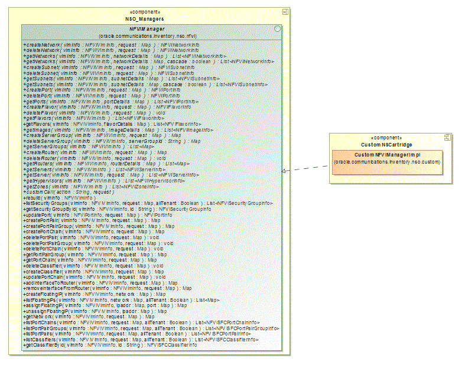Click the component icon on CustomNSCartridge box
This screenshot has height=365, width=468.
(447, 138)
